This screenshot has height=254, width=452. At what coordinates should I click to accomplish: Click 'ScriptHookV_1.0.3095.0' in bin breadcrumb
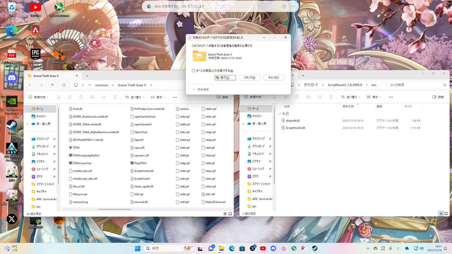(x=345, y=85)
